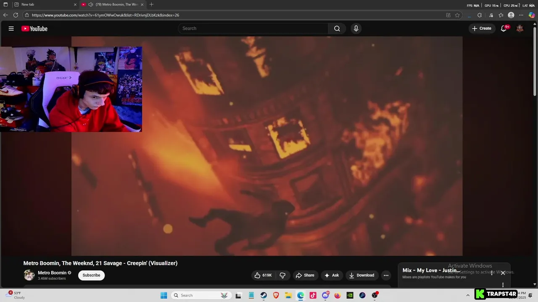This screenshot has height=302, width=538.
Task: Open the tab actions menu icon
Action: click(x=5, y=5)
